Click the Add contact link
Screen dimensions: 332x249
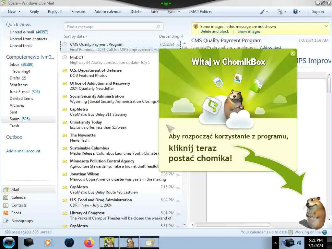pyautogui.click(x=270, y=47)
